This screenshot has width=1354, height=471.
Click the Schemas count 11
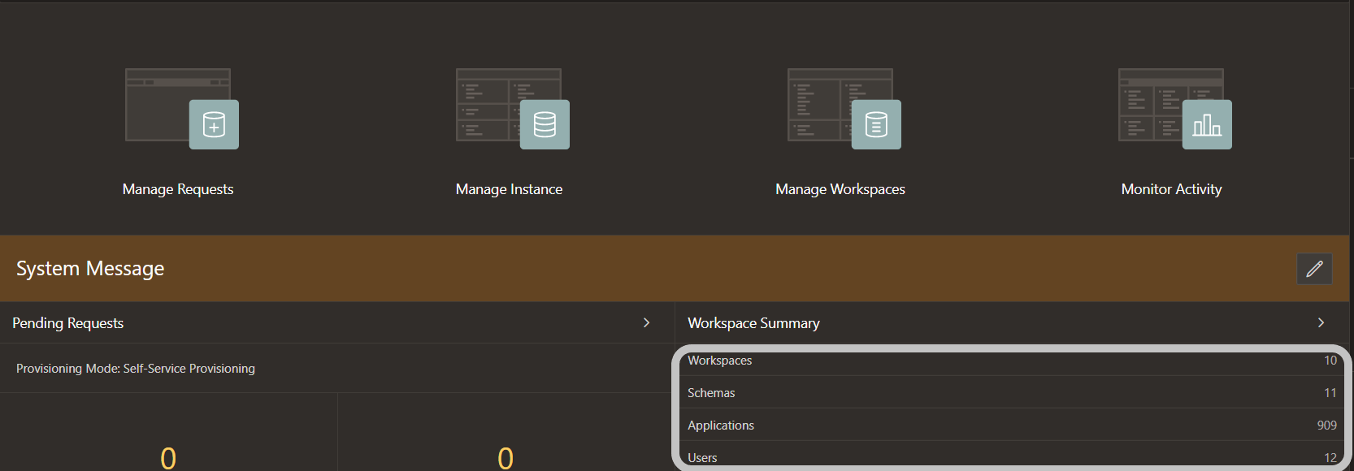1330,393
